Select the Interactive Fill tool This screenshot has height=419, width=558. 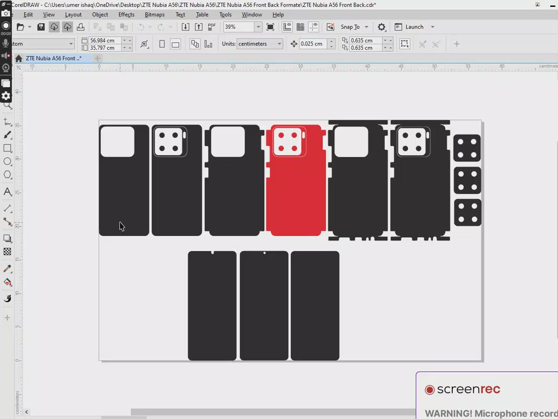coord(7,282)
